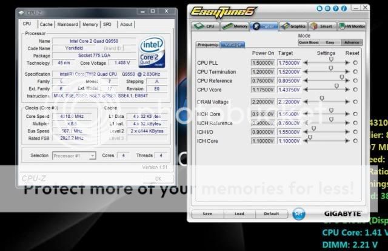This screenshot has height=251, width=388.
Task: Click Save button in EasyTune6
Action: tap(207, 214)
